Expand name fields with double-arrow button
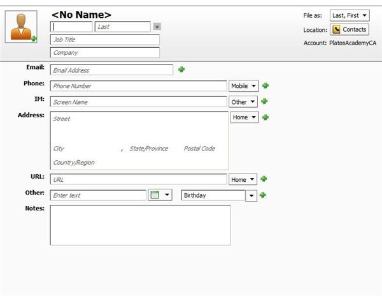382x296 pixels. point(157,26)
